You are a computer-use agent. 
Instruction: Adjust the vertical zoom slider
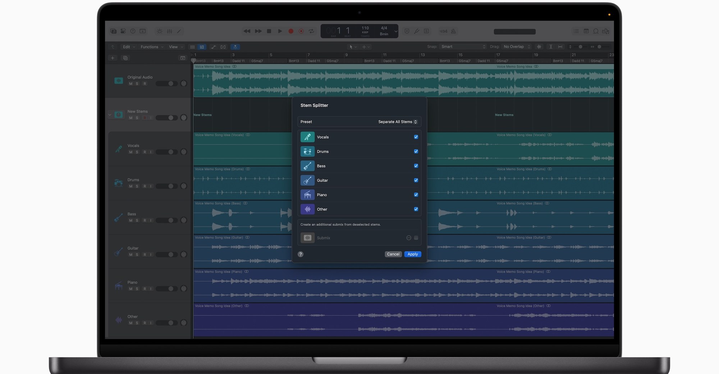tap(580, 47)
